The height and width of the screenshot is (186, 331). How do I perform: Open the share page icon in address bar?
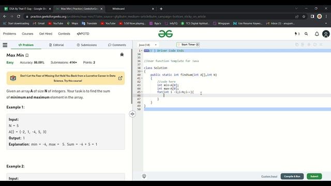point(297,16)
